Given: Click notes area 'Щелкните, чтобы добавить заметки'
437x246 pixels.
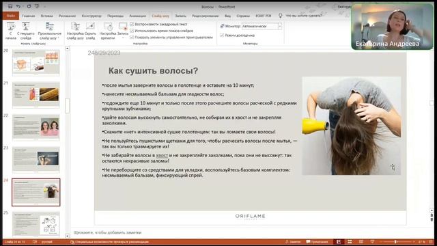Looking at the screenshot, I should coord(108,232).
